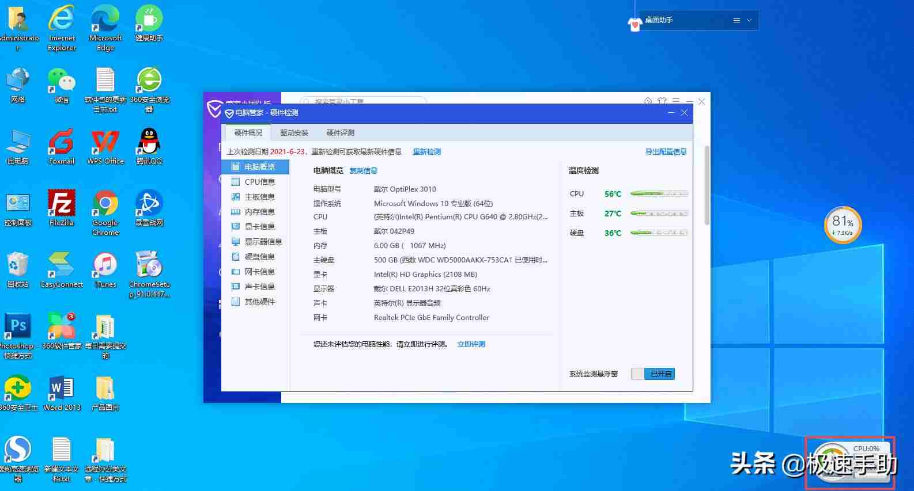The width and height of the screenshot is (914, 491).
Task: Select 其他硬件 in the sidebar
Action: (x=255, y=302)
